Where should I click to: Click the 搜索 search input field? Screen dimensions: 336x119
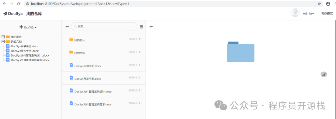point(104,27)
